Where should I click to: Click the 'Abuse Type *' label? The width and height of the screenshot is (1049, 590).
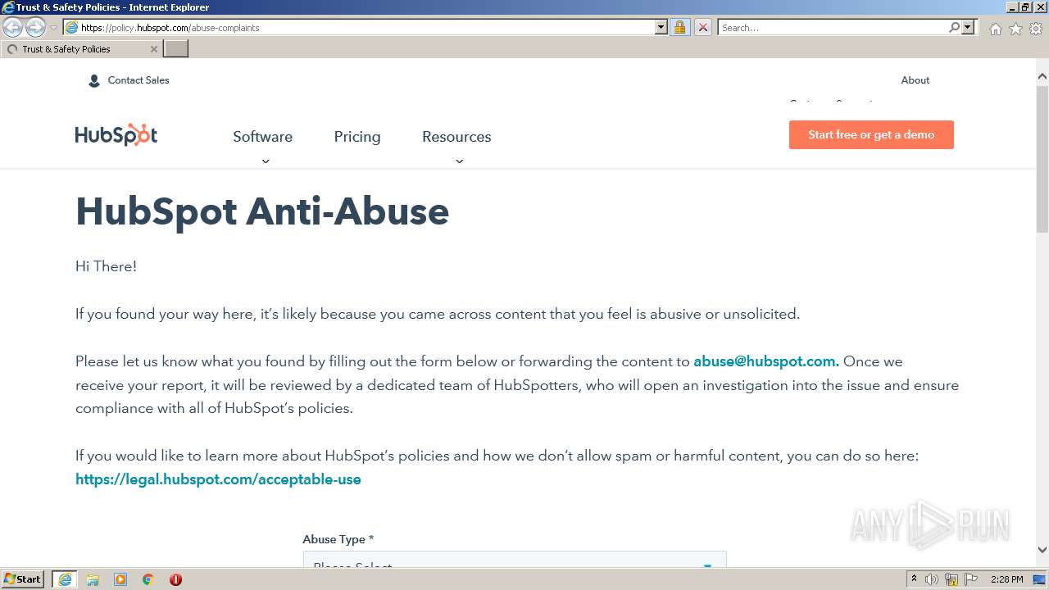pyautogui.click(x=338, y=539)
